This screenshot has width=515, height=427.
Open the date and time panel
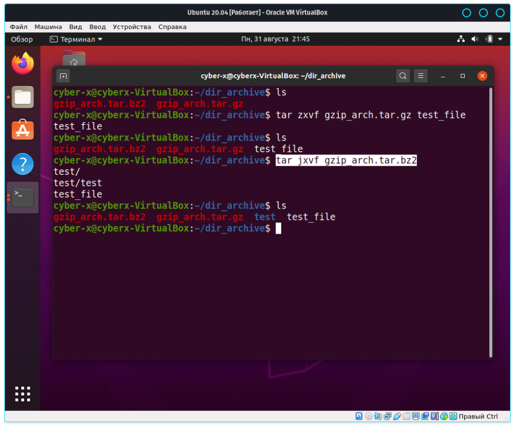coord(275,39)
